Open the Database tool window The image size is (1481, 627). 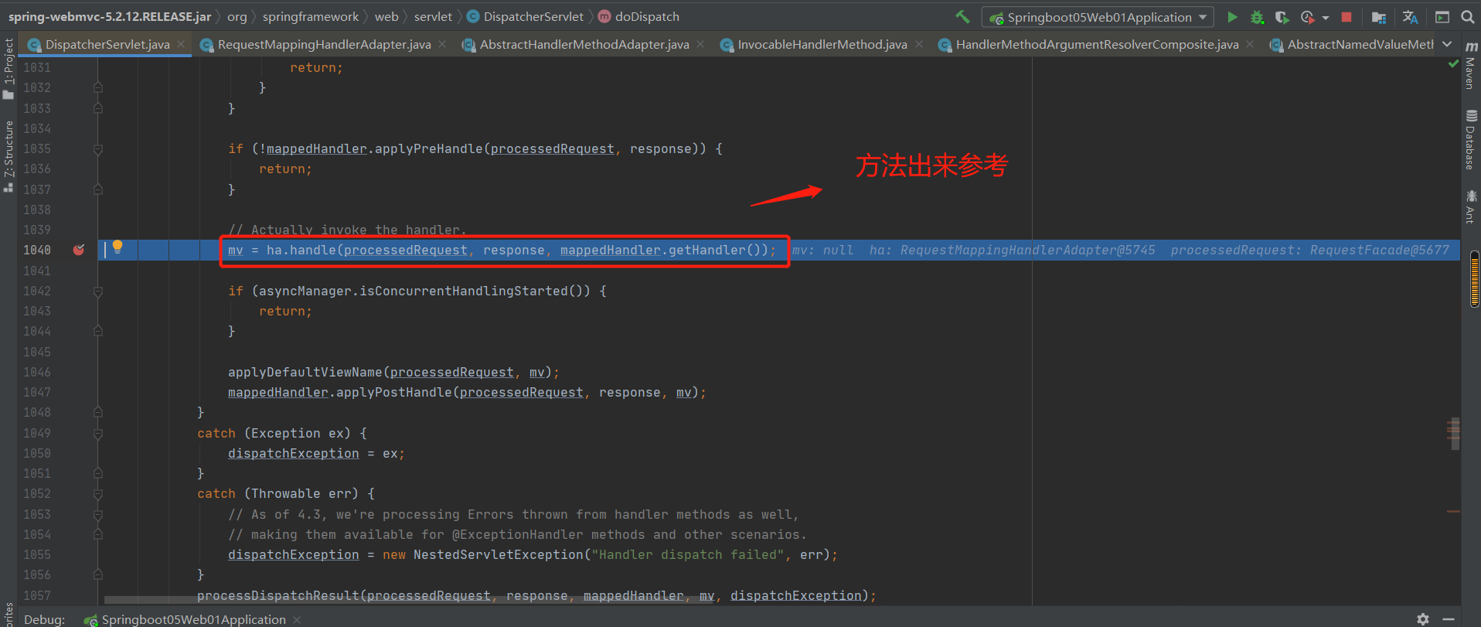click(1471, 139)
